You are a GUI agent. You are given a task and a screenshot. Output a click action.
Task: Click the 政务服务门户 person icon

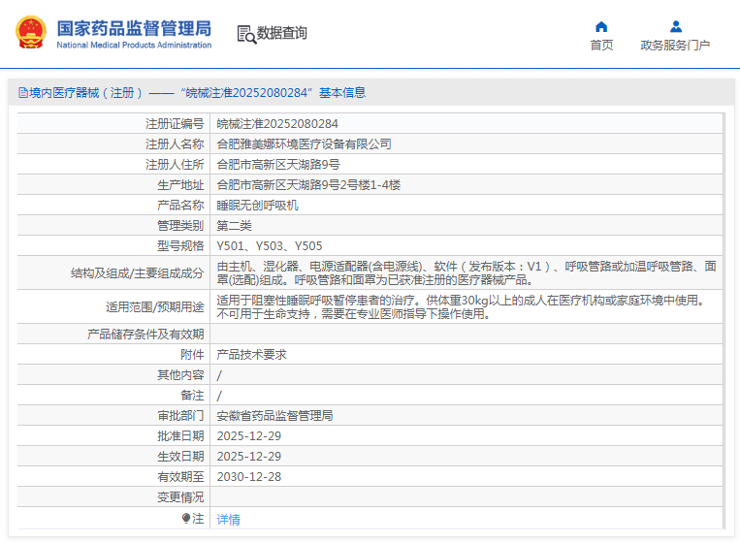675,26
